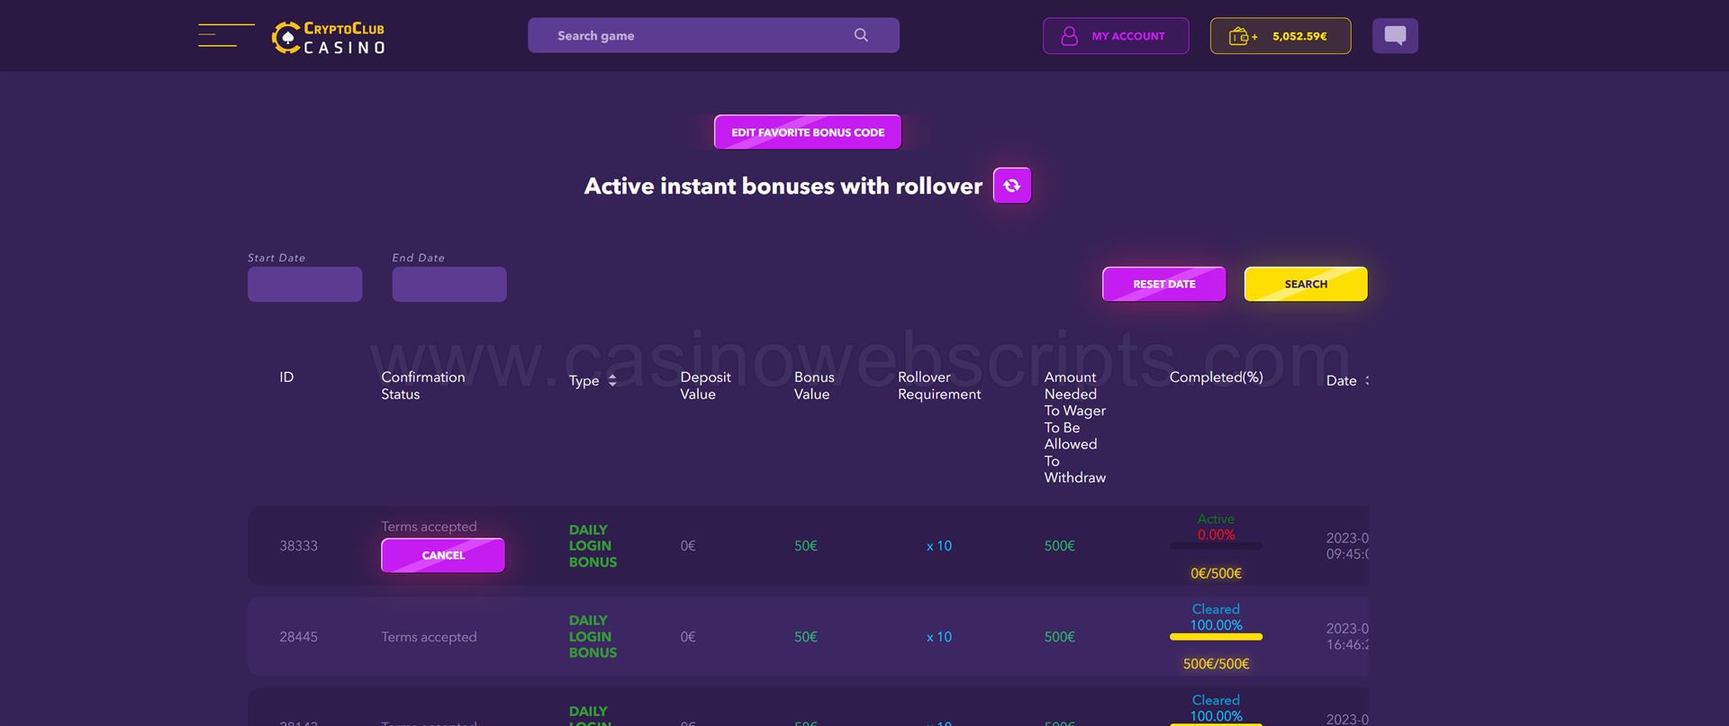1729x726 pixels.
Task: Open My Account menu
Action: (x=1116, y=36)
